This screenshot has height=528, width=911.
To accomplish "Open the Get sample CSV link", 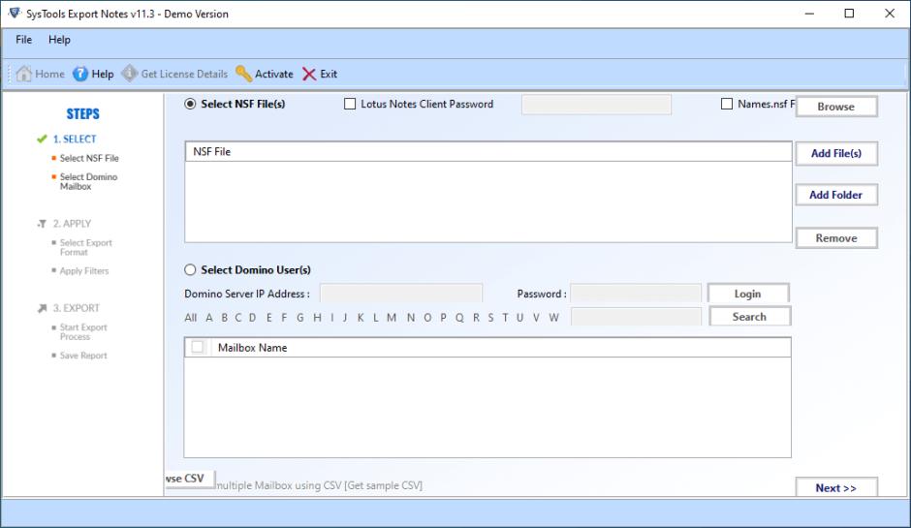I will (383, 485).
